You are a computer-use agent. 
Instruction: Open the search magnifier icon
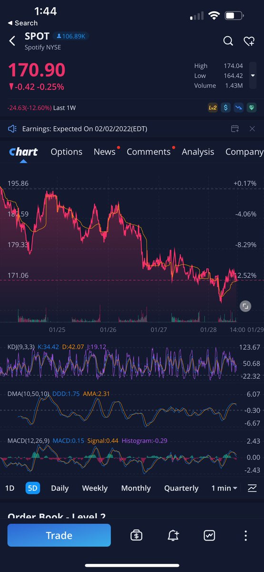(228, 41)
